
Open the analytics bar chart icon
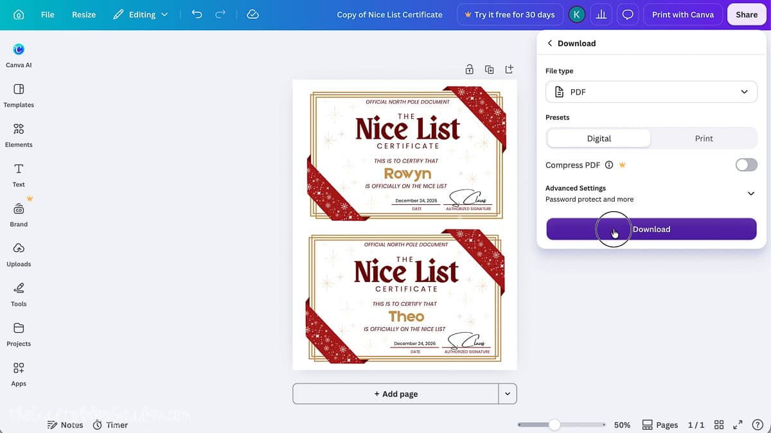[x=601, y=14]
